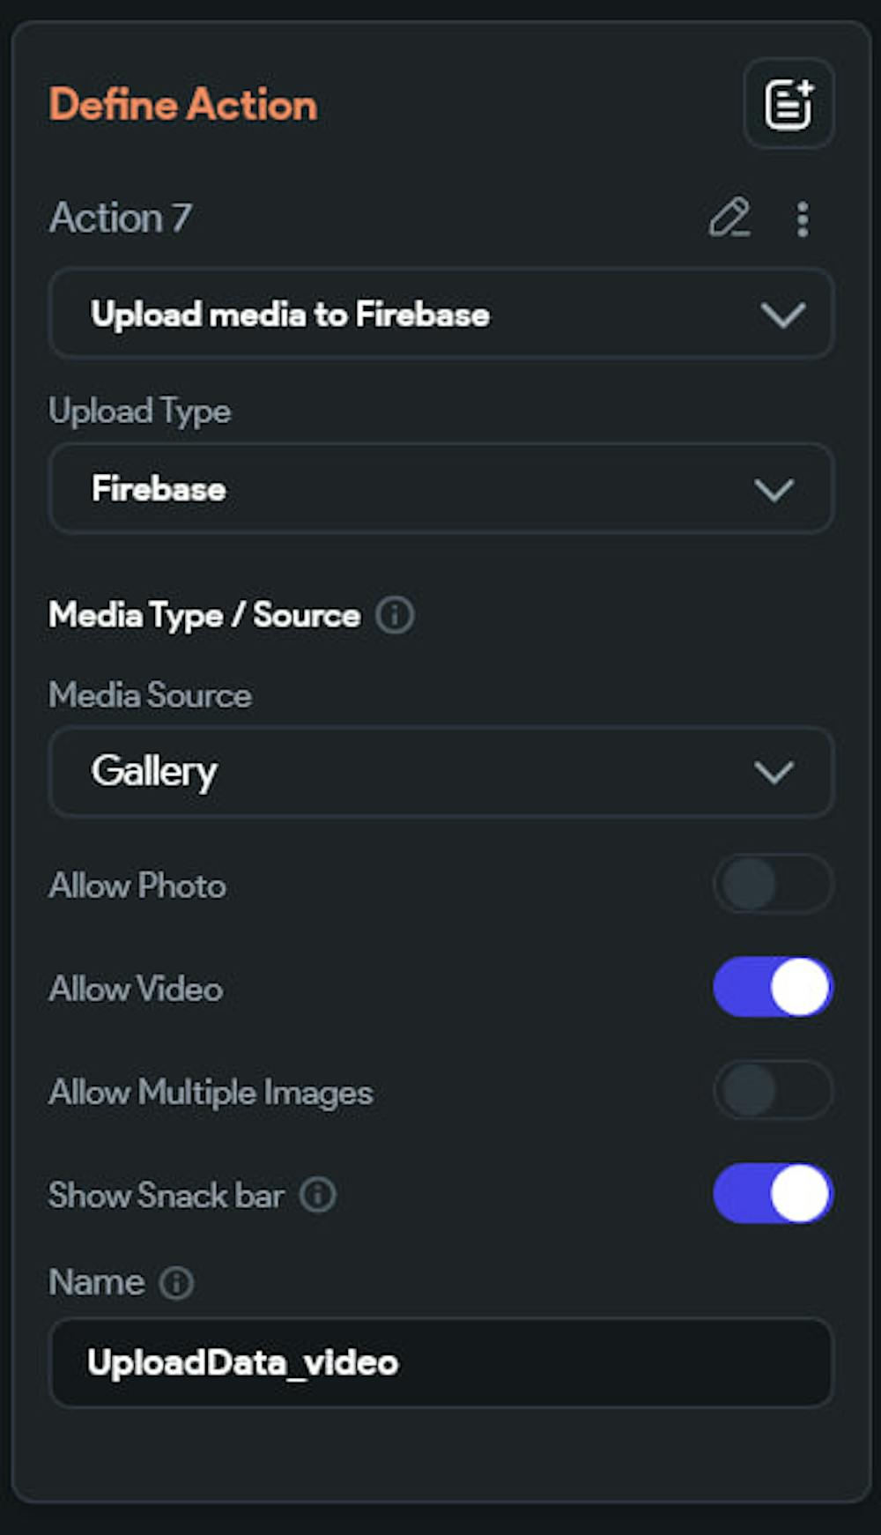Switch off the Show Snack bar toggle
Screen dimensions: 881x1535
click(773, 1194)
